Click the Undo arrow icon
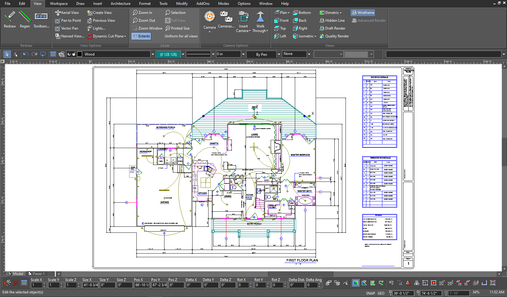Viewport: 507px width, 297px height. (26, 54)
